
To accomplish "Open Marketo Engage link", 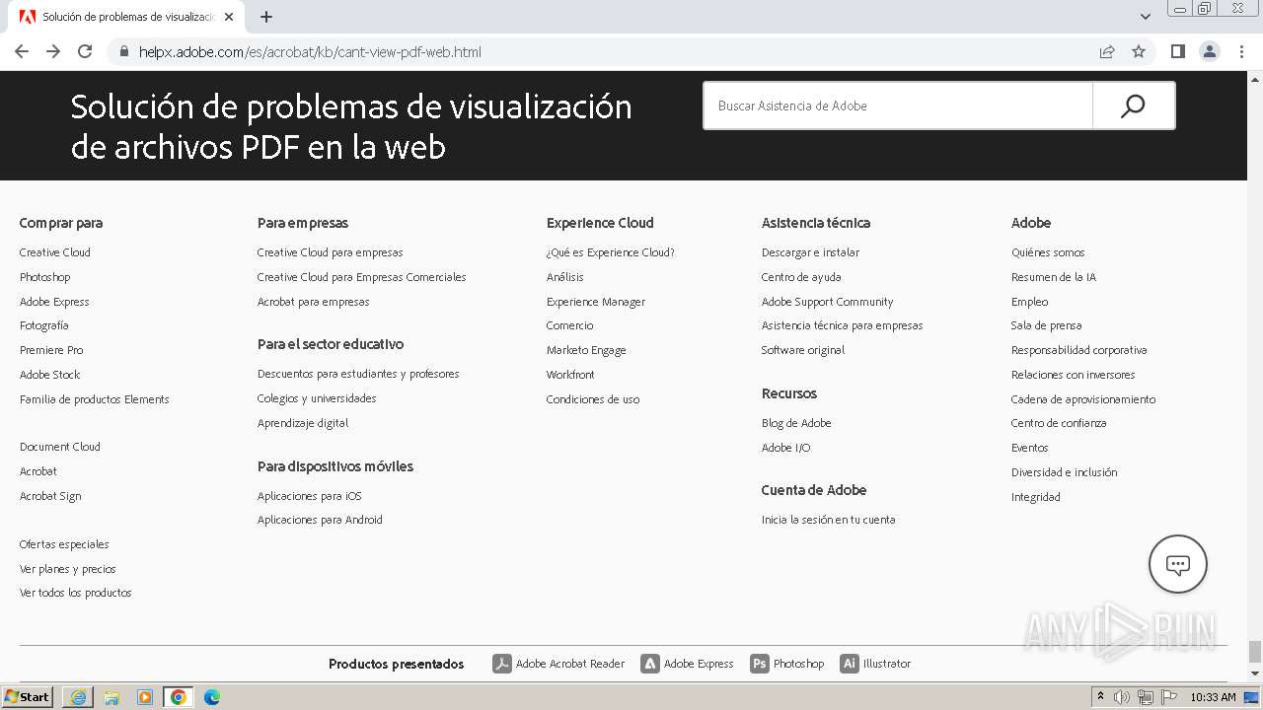I will click(x=586, y=350).
